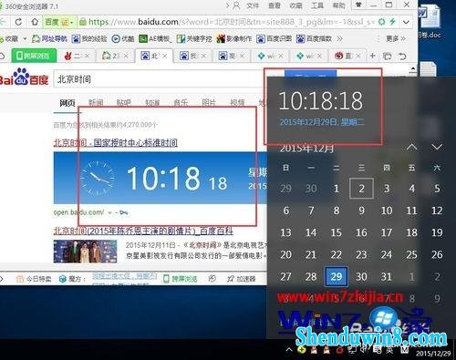Expand the address bar history dropdown arrow

pyautogui.click(x=406, y=22)
